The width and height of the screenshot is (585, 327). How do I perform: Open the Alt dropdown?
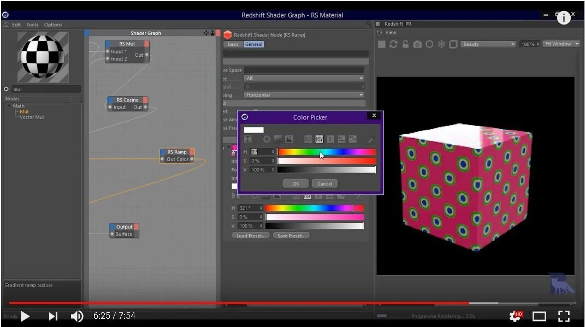[x=304, y=78]
